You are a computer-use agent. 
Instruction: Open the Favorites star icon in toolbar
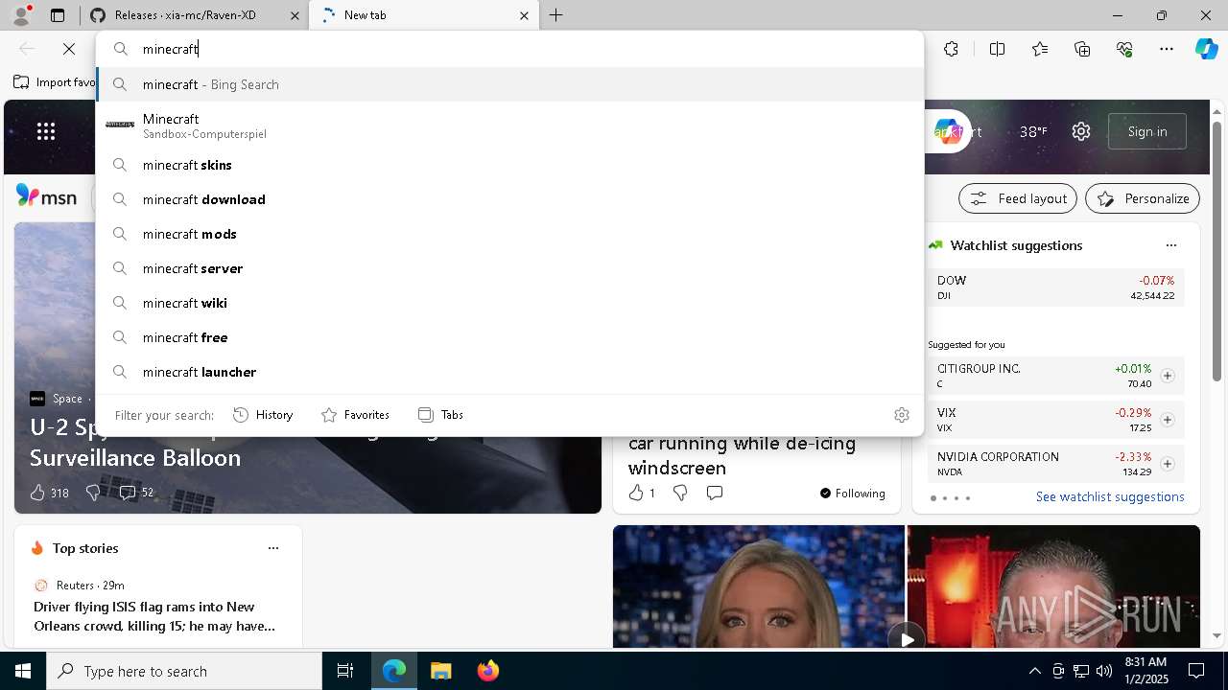click(x=1040, y=49)
